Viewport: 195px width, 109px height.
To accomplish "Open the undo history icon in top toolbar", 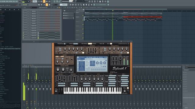I will 90,2.
